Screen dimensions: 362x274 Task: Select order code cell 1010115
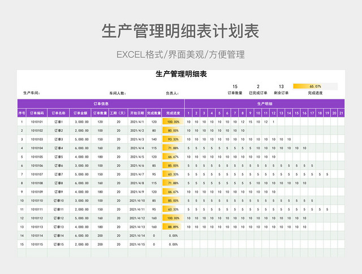(37, 244)
